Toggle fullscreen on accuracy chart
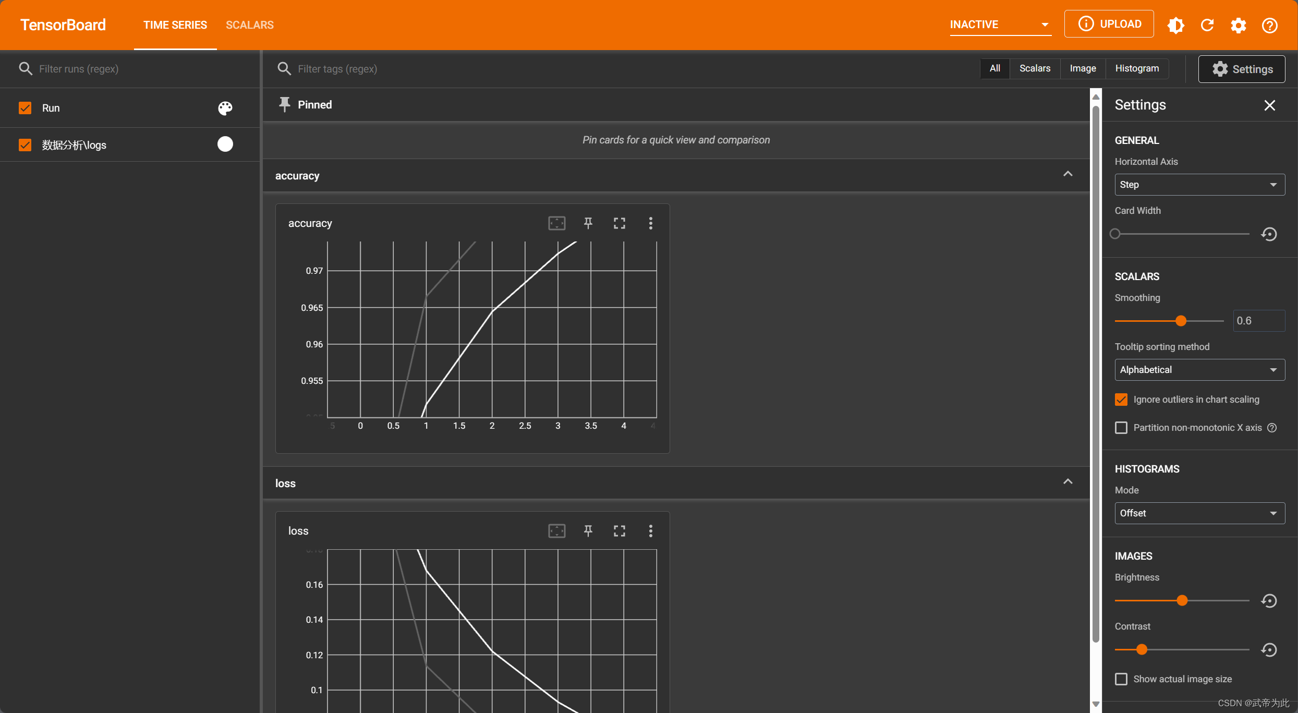This screenshot has width=1298, height=713. pos(619,223)
